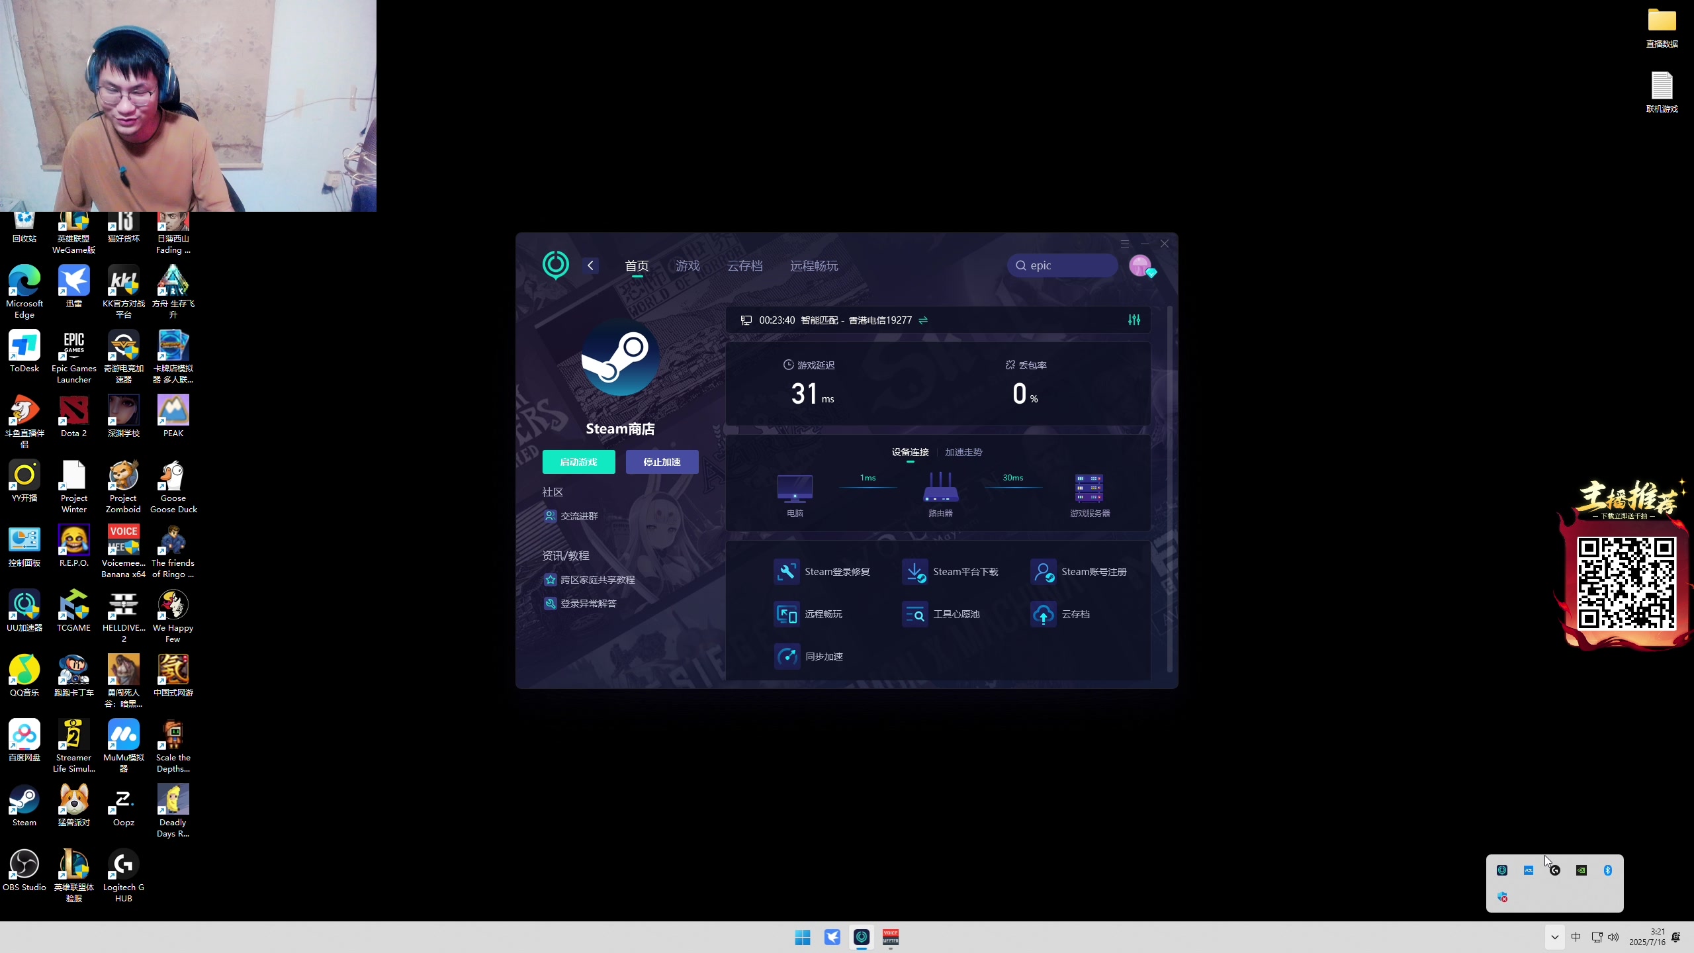Viewport: 1694px width, 953px height.
Task: Click the 电脑 device icon
Action: (795, 489)
